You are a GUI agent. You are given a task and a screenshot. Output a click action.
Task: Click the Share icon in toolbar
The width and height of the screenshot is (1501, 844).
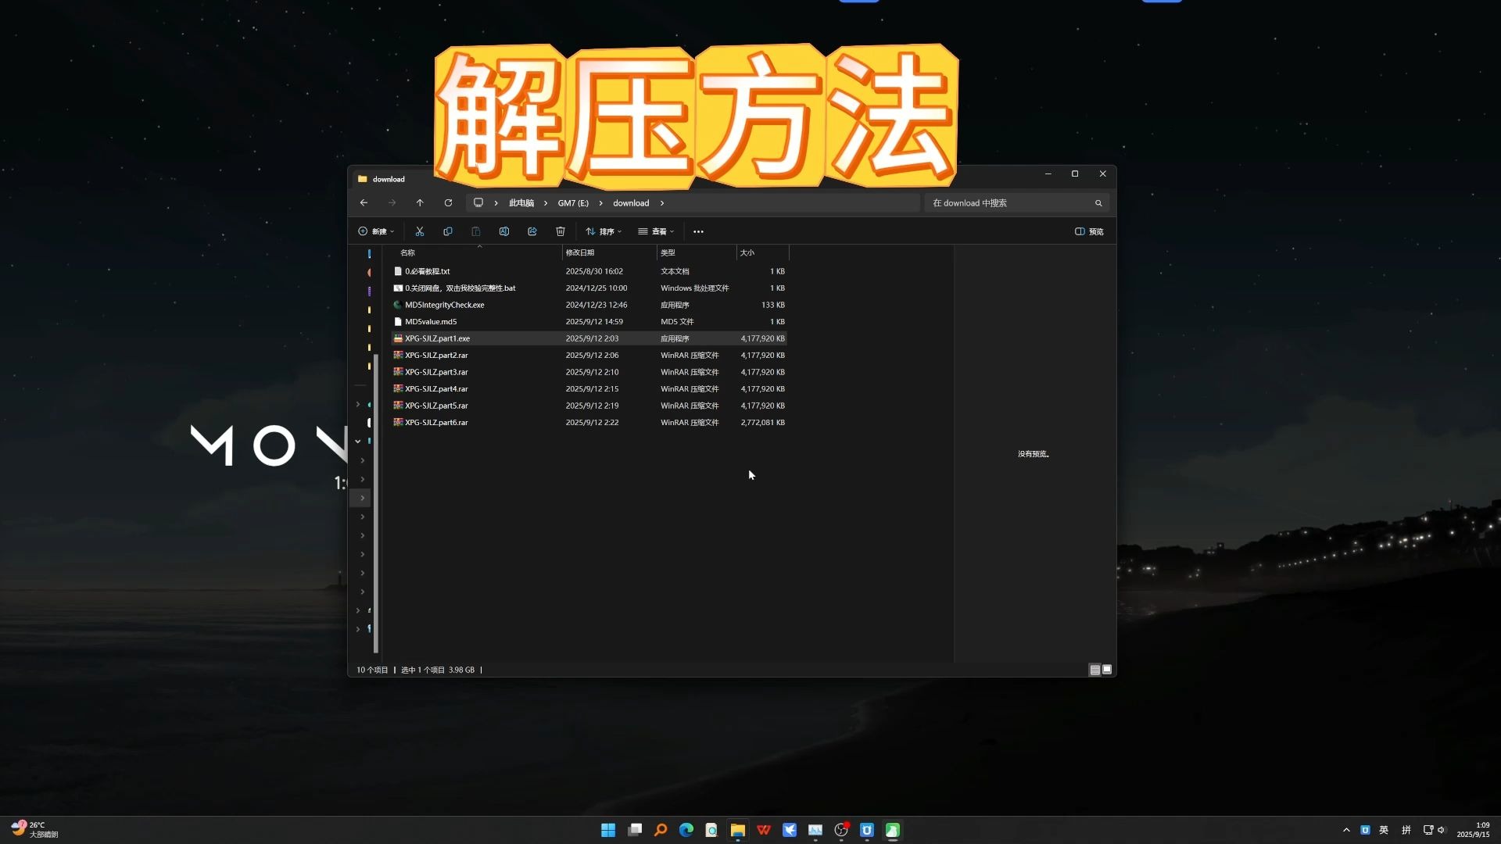point(532,231)
